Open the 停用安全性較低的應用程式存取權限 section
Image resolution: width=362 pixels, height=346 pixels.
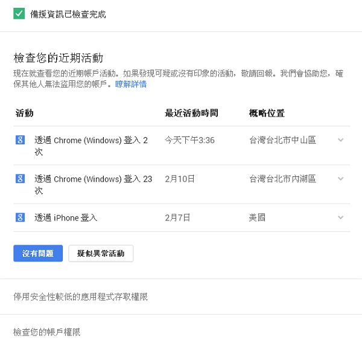click(80, 296)
